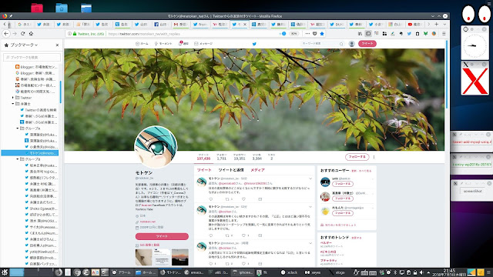493x277 pixels.
Task: Collapse the グループB bookmark folder
Action: tap(18, 159)
